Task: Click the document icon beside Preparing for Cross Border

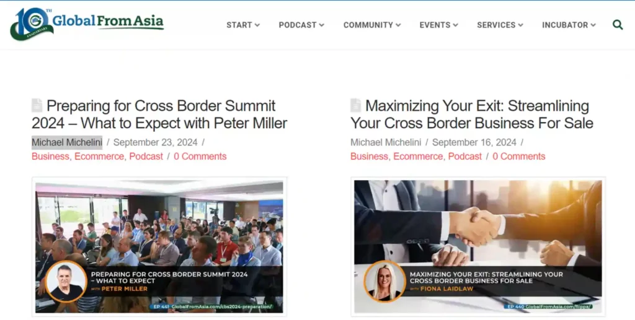Action: (x=37, y=105)
